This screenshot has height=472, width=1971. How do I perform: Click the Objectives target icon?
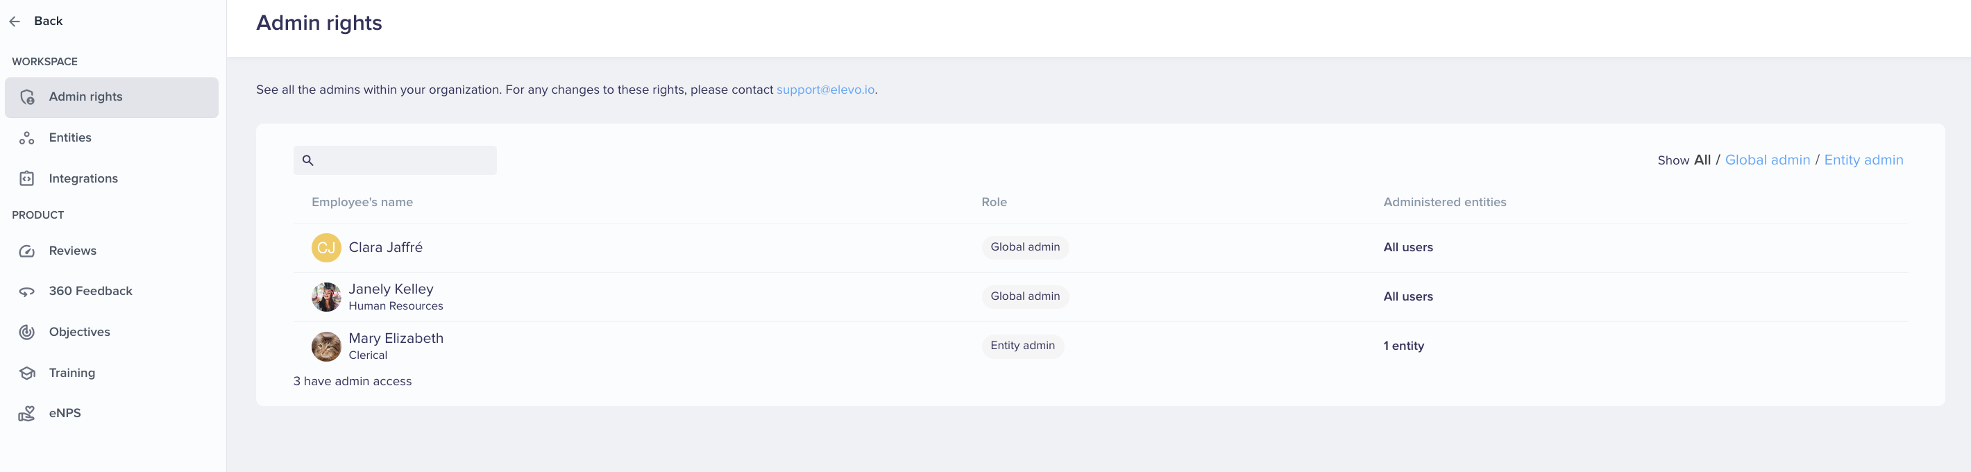click(x=27, y=332)
